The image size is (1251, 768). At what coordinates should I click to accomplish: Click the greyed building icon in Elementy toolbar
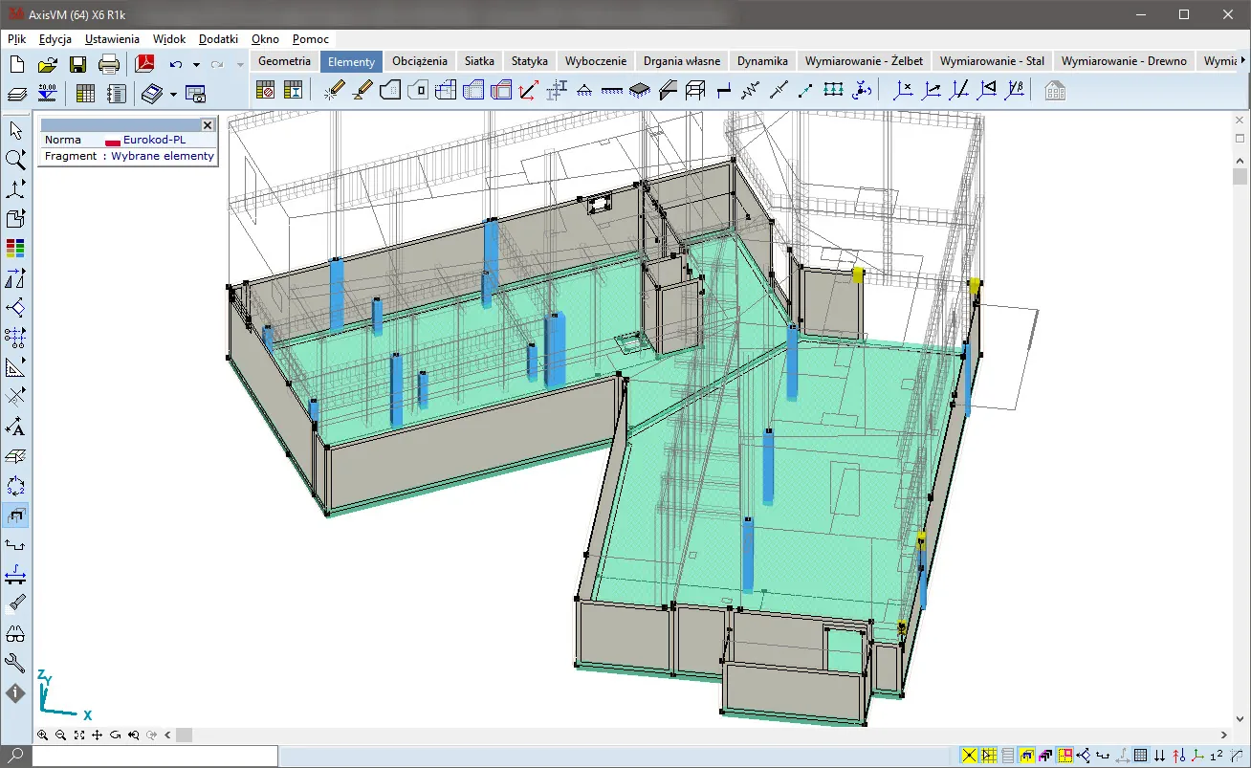click(1054, 91)
